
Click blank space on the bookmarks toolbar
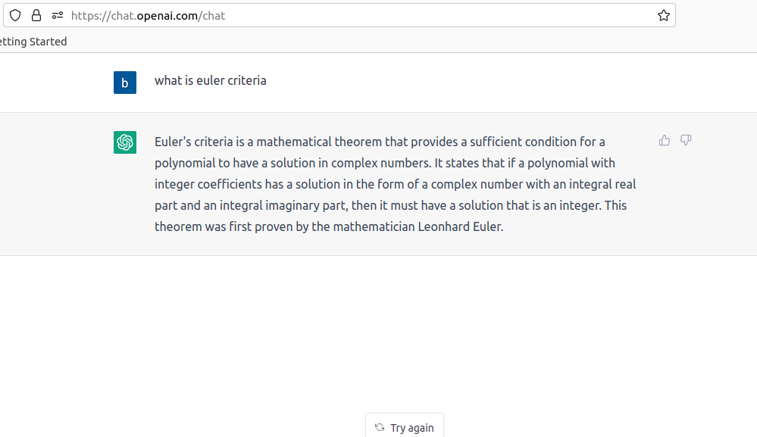point(386,42)
